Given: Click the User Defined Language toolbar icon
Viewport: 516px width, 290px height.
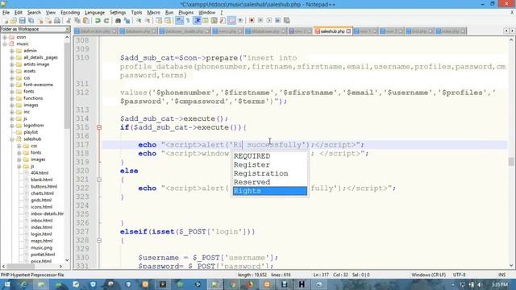Looking at the screenshot, I should [x=206, y=21].
